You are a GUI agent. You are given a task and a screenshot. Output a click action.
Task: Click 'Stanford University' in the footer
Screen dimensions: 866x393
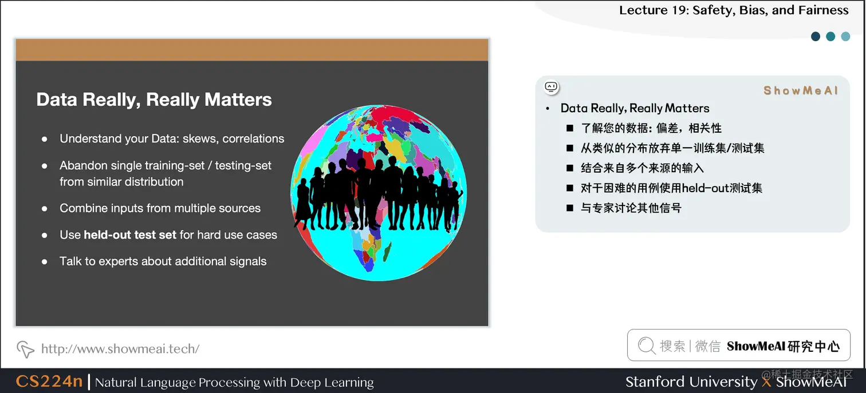[691, 382]
